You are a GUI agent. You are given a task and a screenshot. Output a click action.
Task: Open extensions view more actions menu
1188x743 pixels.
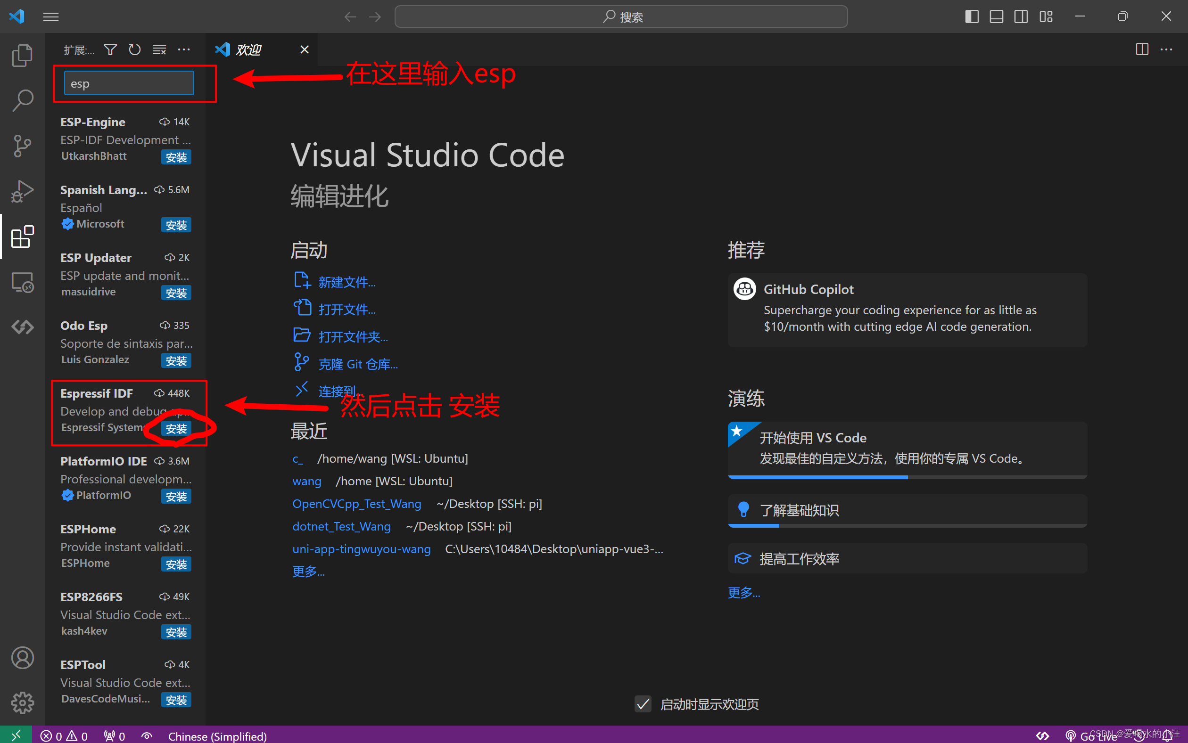[184, 49]
